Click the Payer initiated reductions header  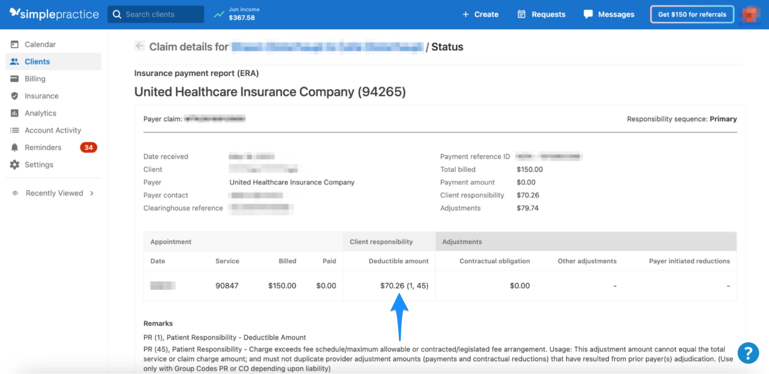(689, 261)
